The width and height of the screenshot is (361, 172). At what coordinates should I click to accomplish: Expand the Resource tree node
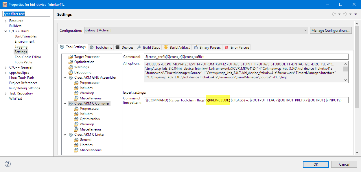tap(6, 21)
